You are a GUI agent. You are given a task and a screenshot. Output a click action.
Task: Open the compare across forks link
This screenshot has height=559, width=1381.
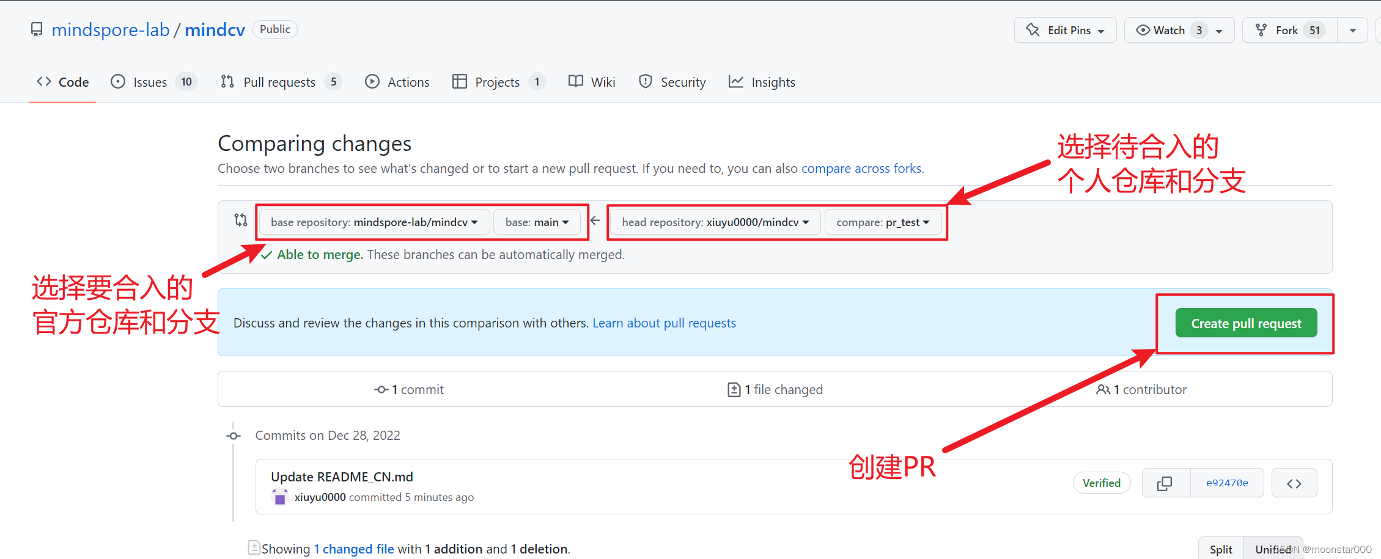point(861,168)
